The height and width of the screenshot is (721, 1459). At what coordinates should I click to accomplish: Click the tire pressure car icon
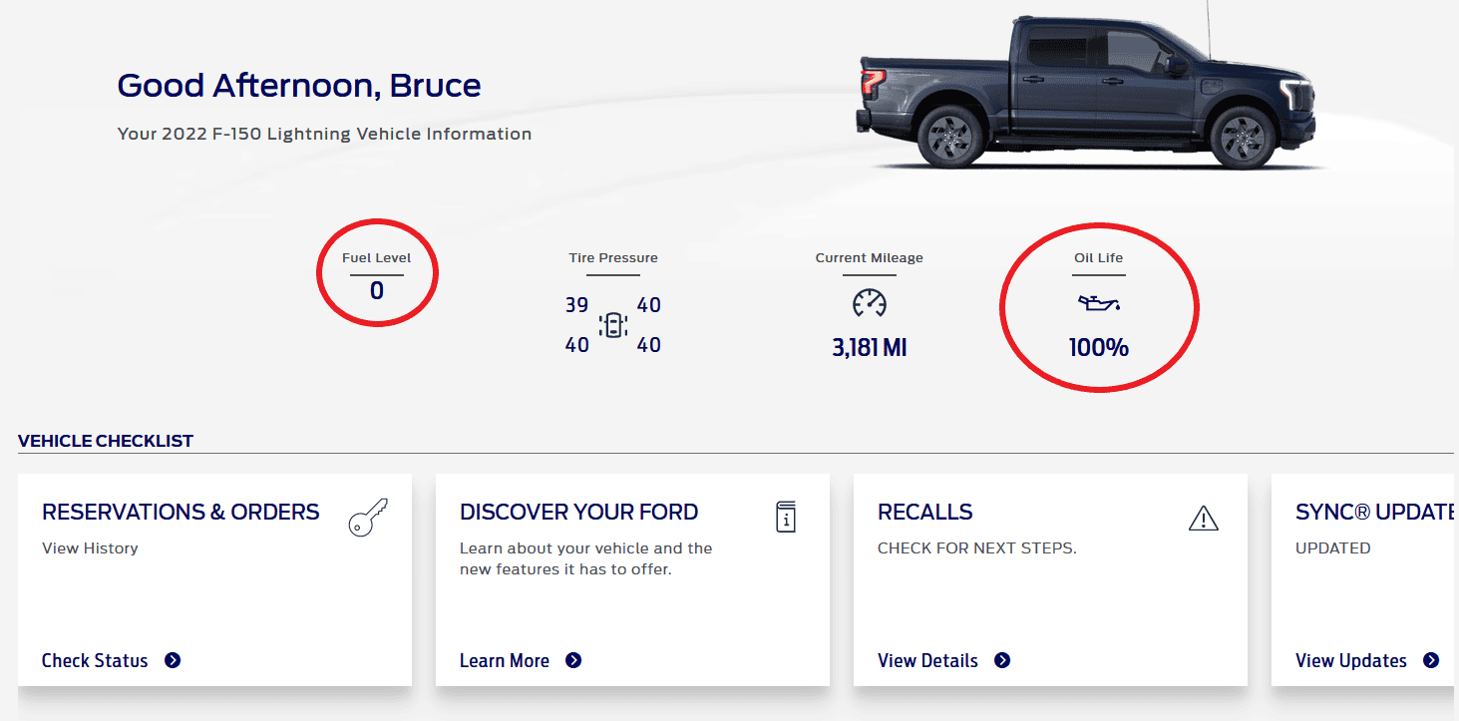(613, 325)
